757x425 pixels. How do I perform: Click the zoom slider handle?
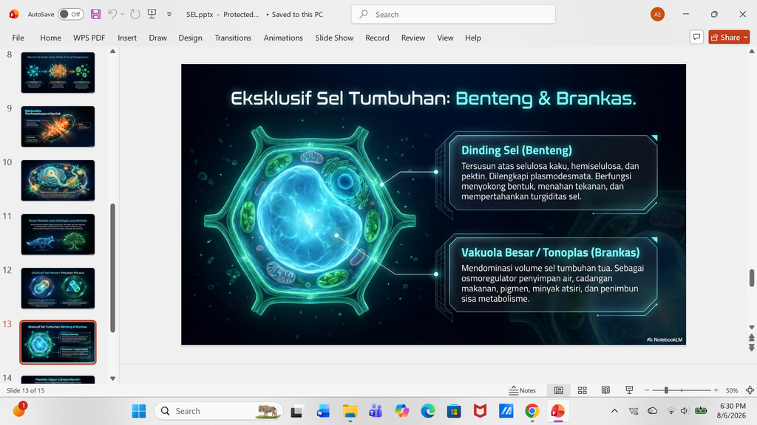click(666, 390)
